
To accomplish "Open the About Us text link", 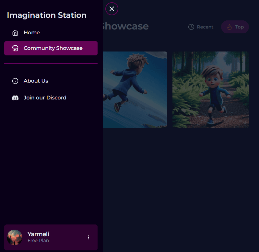I will tap(36, 81).
